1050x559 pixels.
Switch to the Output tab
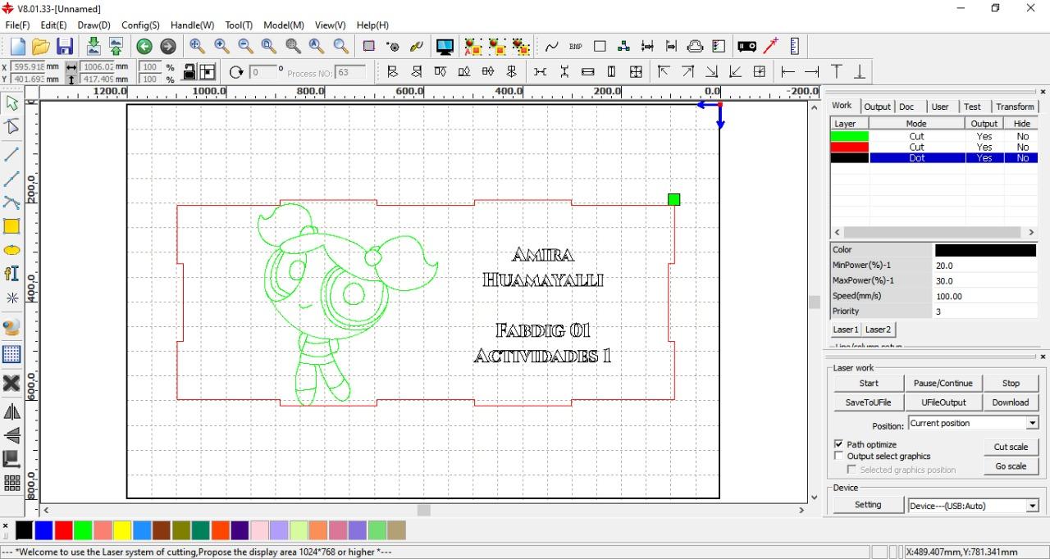[x=877, y=107]
